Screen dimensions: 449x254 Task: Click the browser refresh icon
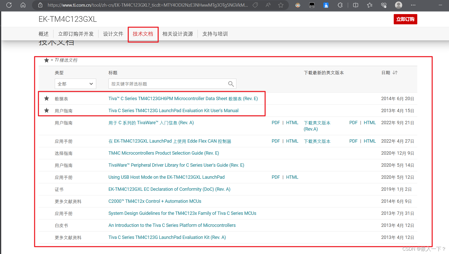(x=9, y=5)
